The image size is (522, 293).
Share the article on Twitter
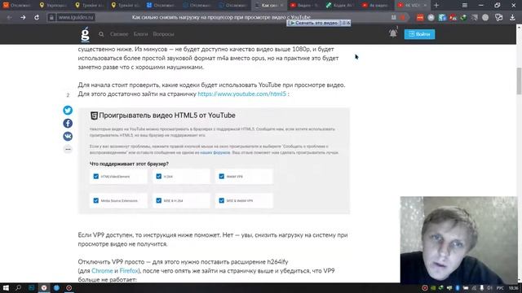pos(68,111)
